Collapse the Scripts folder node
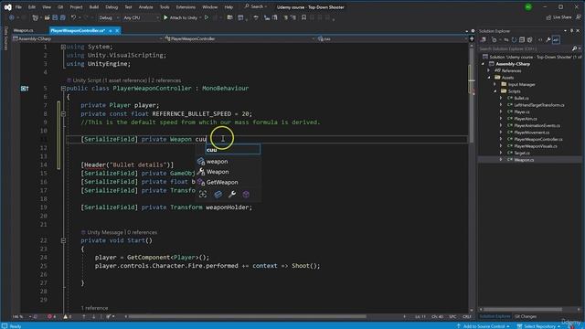 tap(495, 91)
